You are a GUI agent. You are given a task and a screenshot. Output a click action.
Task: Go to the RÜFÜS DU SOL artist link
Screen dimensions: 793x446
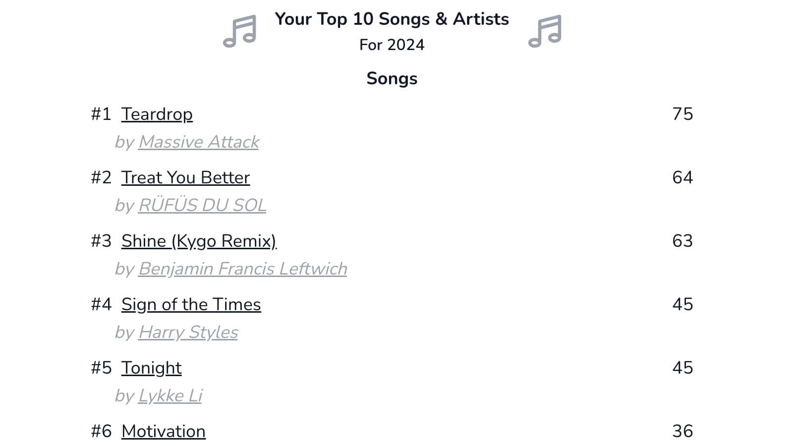(202, 205)
